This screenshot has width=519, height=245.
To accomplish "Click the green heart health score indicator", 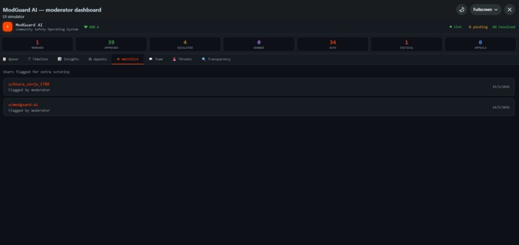I will 91,27.
